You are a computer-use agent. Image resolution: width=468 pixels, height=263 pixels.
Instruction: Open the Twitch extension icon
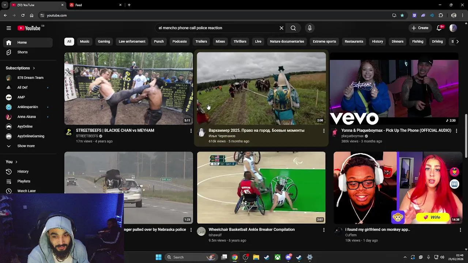tap(414, 15)
